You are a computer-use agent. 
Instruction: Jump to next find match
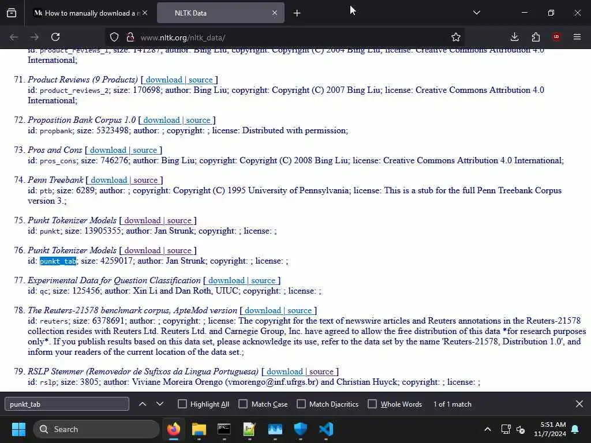160,404
